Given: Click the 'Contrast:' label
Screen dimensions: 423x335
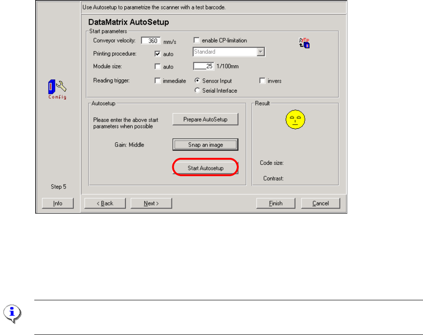Looking at the screenshot, I should pos(273,178).
